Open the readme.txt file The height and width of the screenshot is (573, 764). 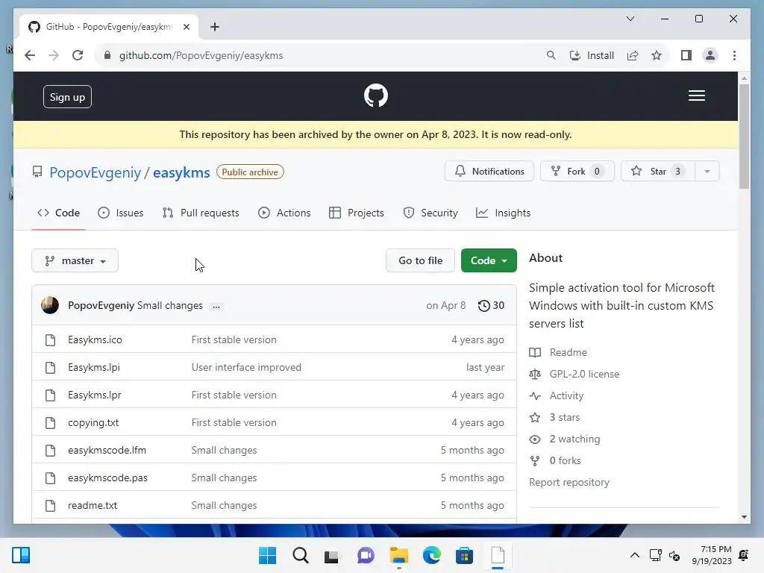(93, 506)
